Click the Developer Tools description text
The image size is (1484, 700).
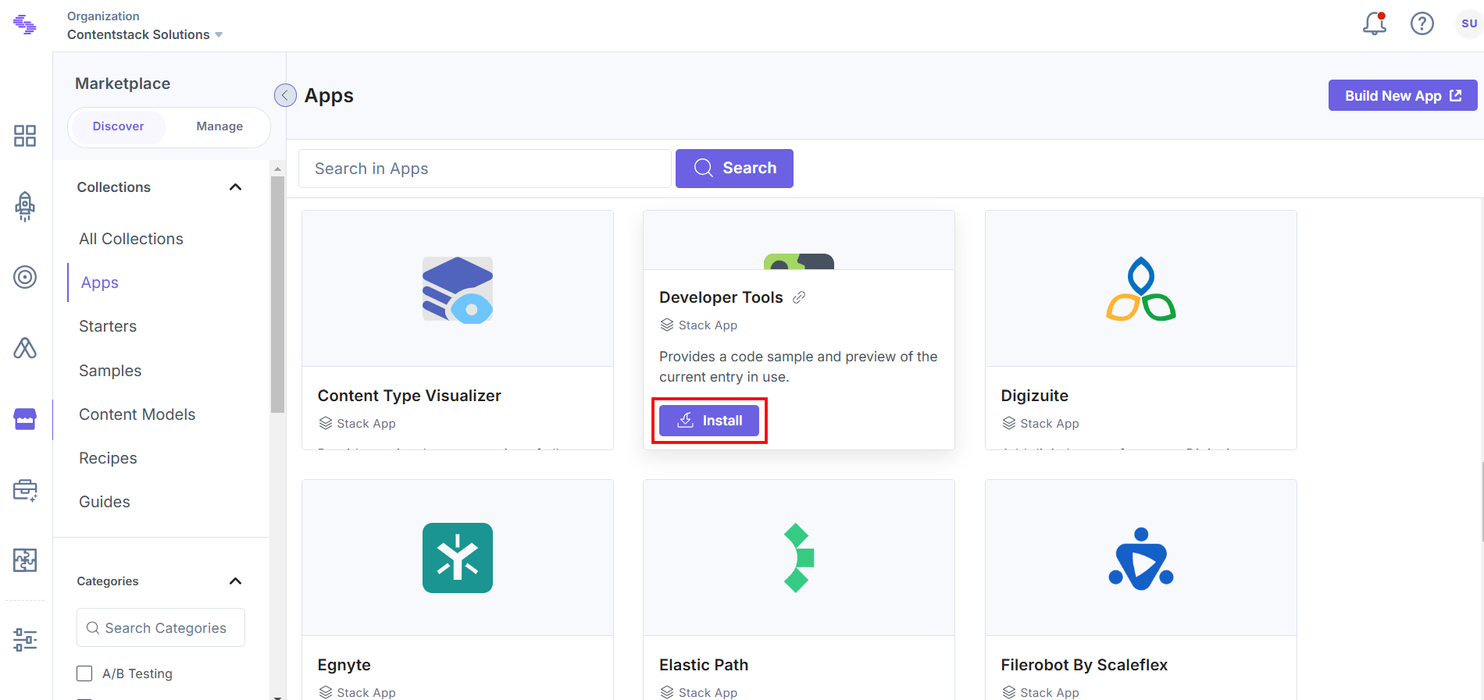pos(798,367)
